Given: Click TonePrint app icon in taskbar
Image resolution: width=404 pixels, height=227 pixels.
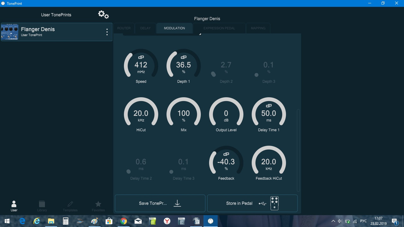Looking at the screenshot, I should coord(210,221).
